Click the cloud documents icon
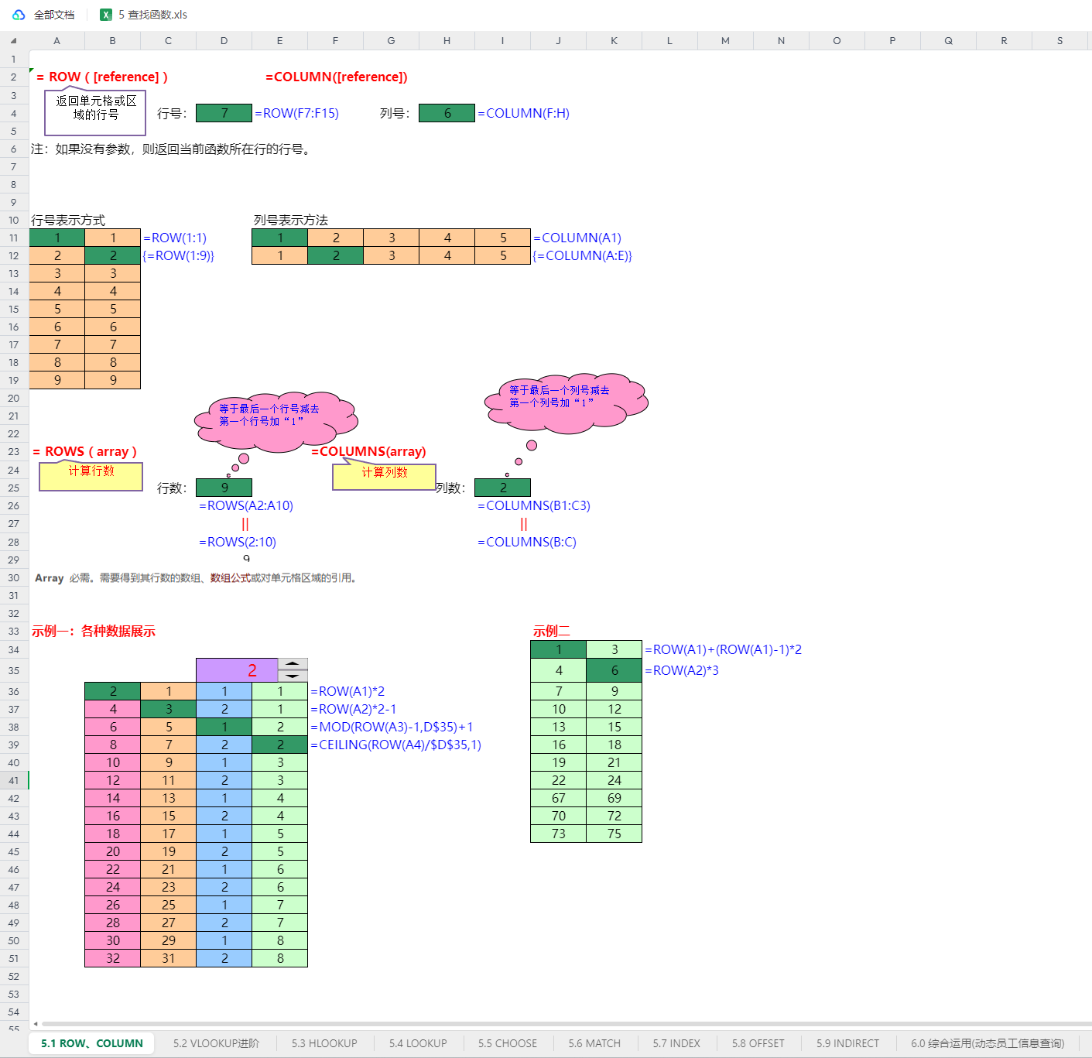The height and width of the screenshot is (1058, 1092). tap(19, 15)
